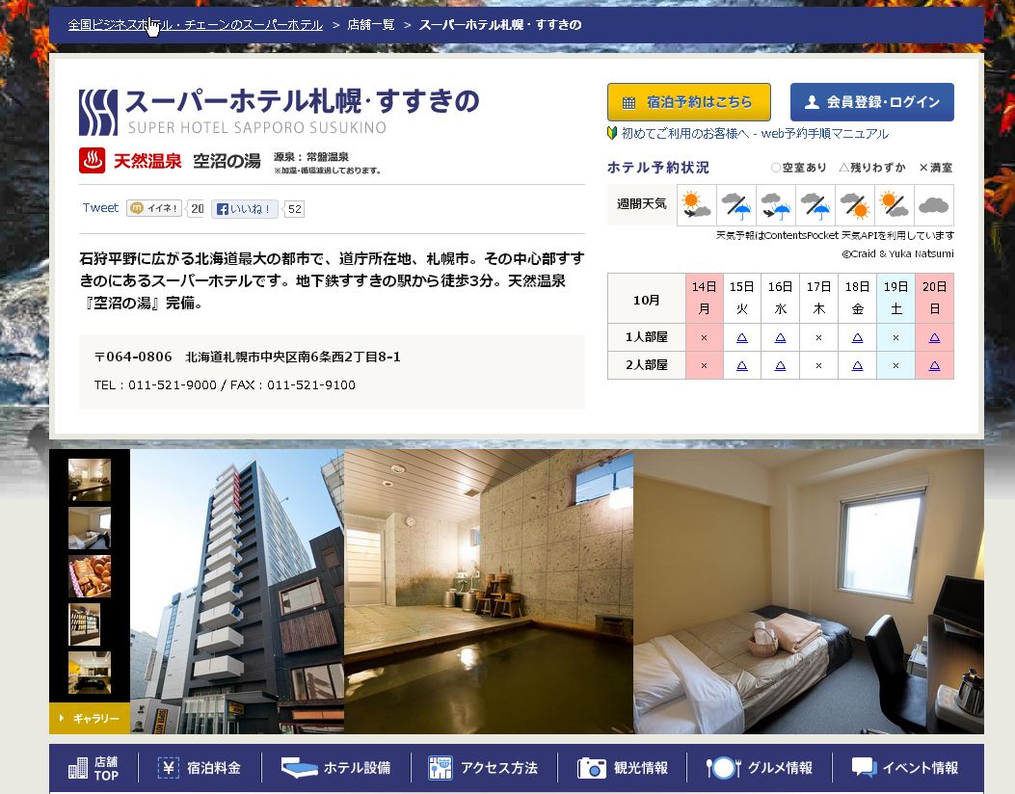This screenshot has width=1015, height=794.
Task: Open the 観光情報 tab
Action: (x=622, y=768)
